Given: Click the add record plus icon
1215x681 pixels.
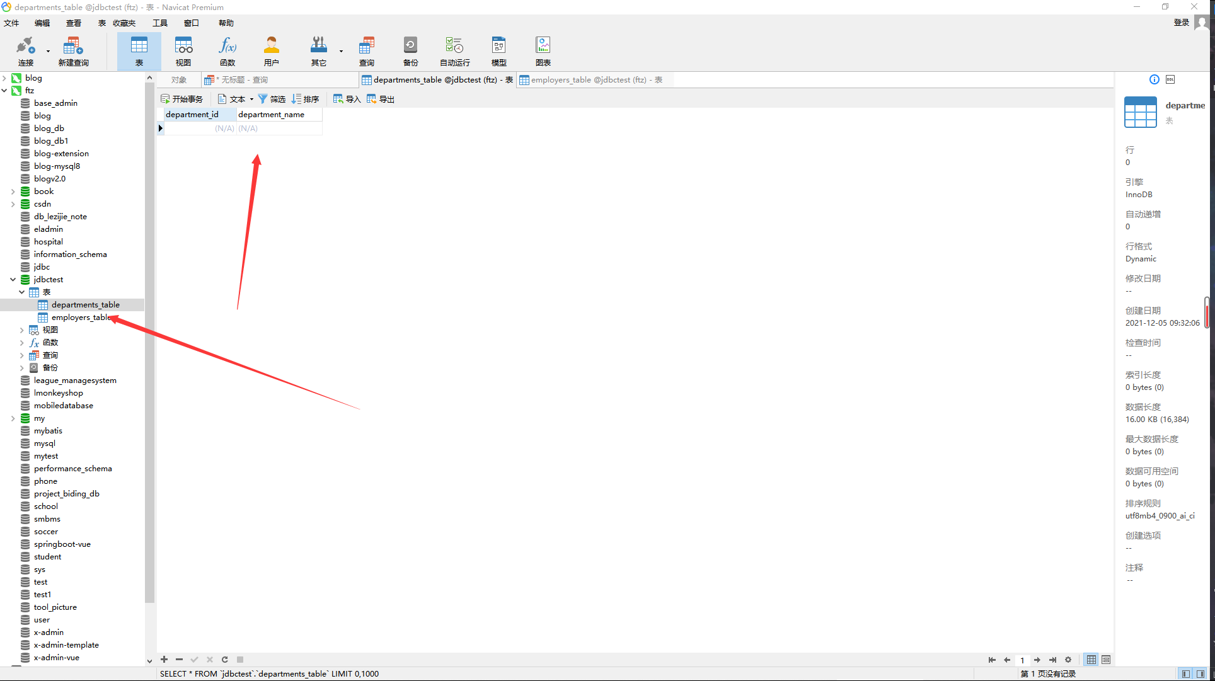Looking at the screenshot, I should 164,660.
